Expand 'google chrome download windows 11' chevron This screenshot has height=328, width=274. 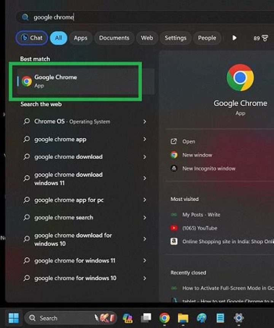pos(145,178)
